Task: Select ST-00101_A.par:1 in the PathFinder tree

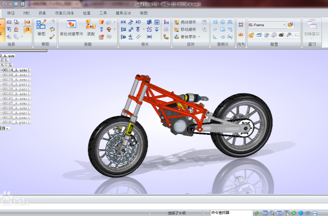Action: (x=15, y=123)
